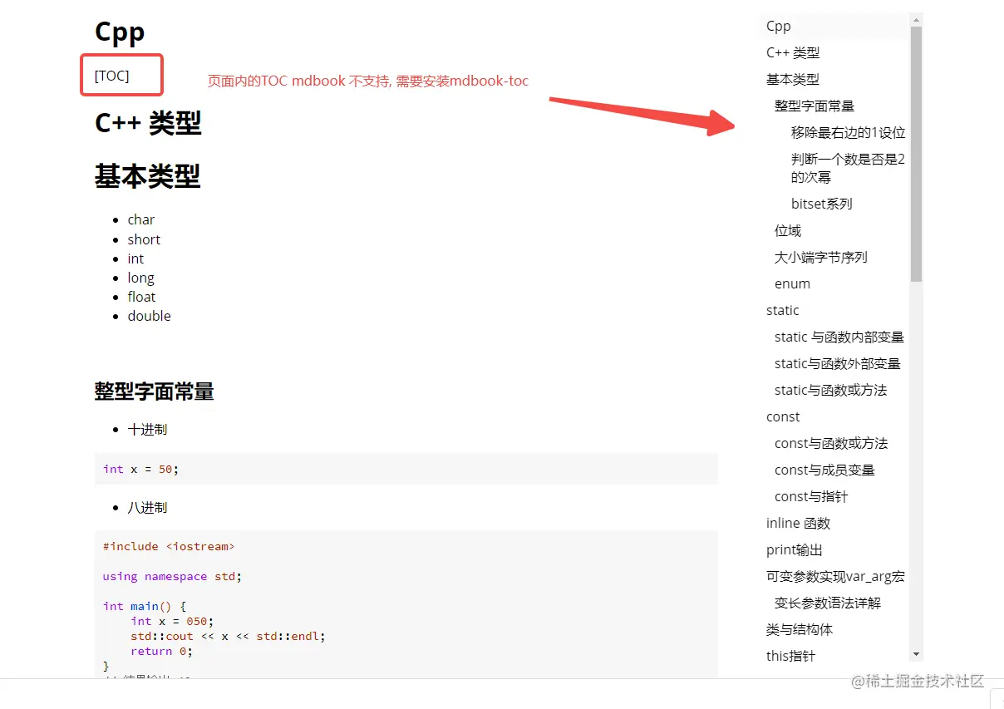Jump to 移除最右边的1设位 section
Viewport: 1004px width, 709px height.
848,132
